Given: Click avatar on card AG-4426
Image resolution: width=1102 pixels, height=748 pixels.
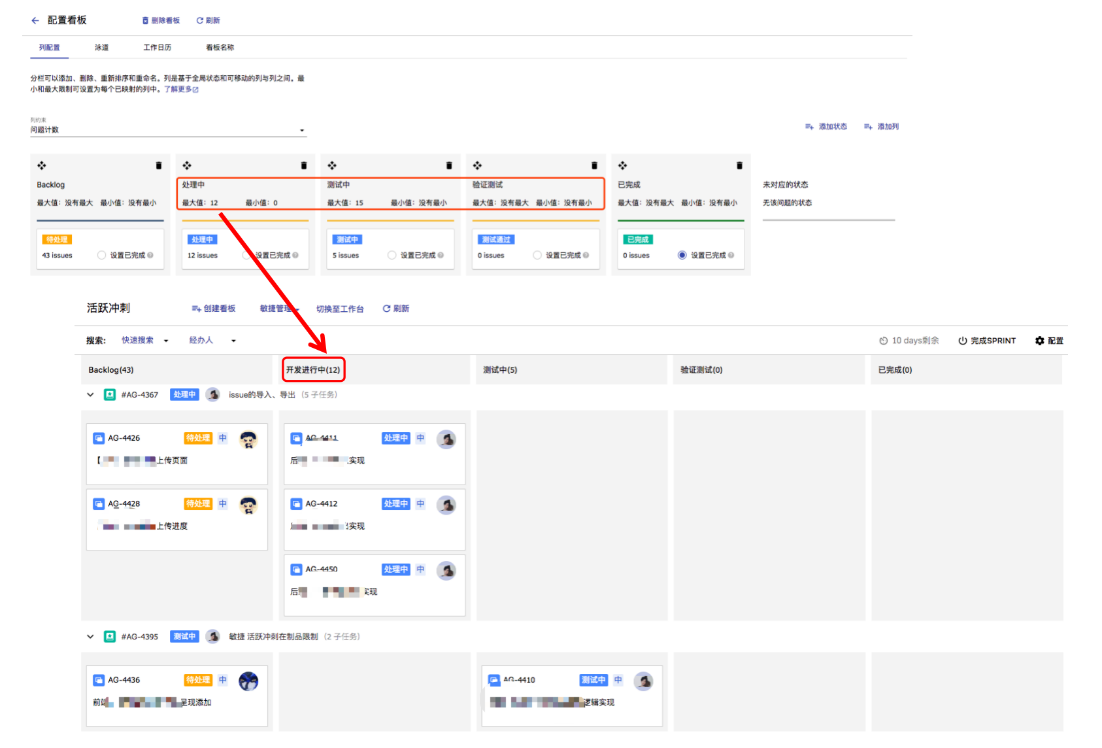Looking at the screenshot, I should click(x=248, y=439).
